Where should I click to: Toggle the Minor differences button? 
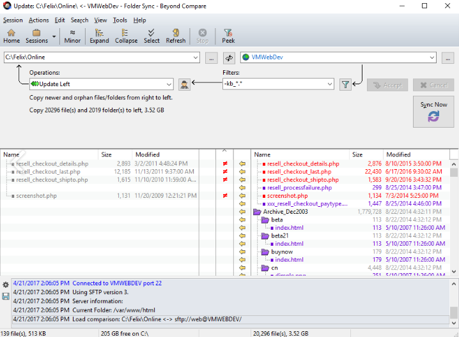(x=72, y=36)
